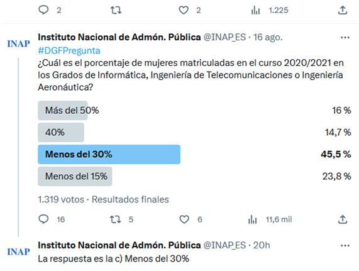Screen dimensions: 359x271
Task: Open the '16 ago.' tweet timestamp
Action: pyautogui.click(x=268, y=37)
